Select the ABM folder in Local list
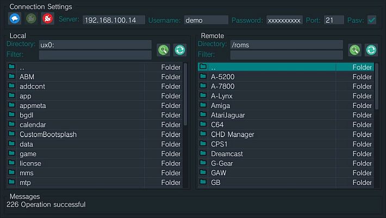The height and width of the screenshot is (218, 386). click(x=95, y=76)
